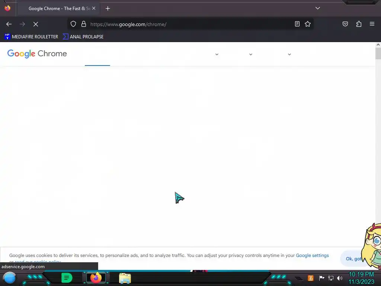The height and width of the screenshot is (286, 381).
Task: Open the second bookmarks toolbar item
Action: point(83,37)
